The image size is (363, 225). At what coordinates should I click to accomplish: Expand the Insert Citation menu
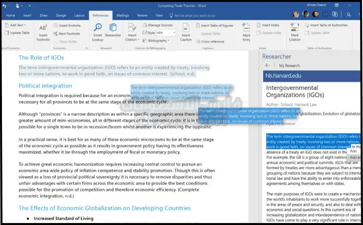(132, 37)
